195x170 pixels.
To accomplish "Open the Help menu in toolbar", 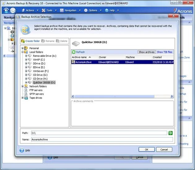I will pyautogui.click(x=112, y=11).
